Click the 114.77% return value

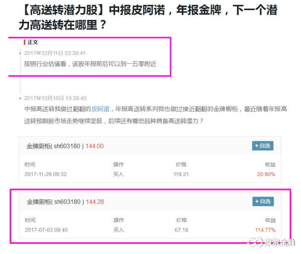(265, 230)
